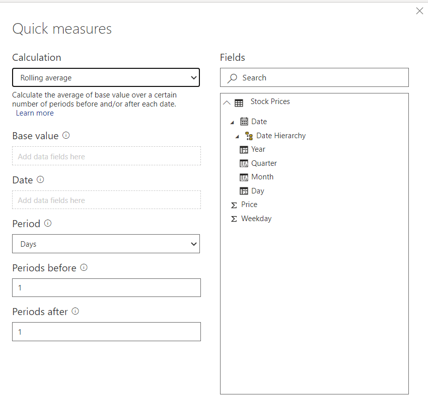Click the info icon next to Date heading
Image resolution: width=428 pixels, height=404 pixels.
click(40, 179)
